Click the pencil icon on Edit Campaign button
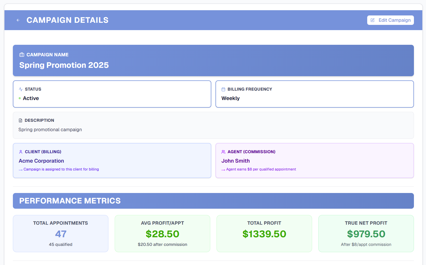 [373, 20]
